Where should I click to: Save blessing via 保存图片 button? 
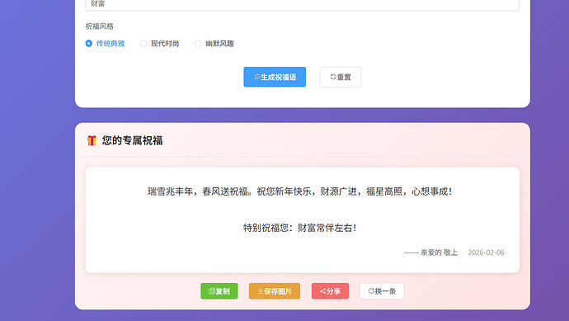coord(275,291)
